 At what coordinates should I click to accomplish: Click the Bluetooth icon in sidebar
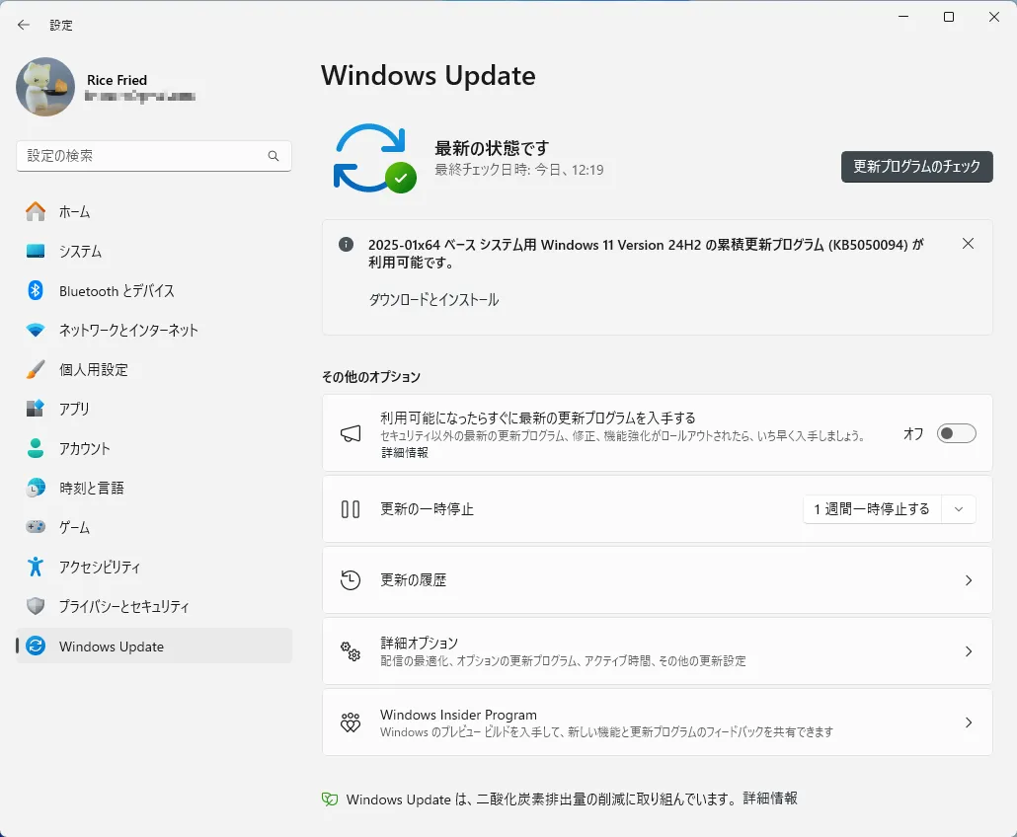click(x=36, y=290)
